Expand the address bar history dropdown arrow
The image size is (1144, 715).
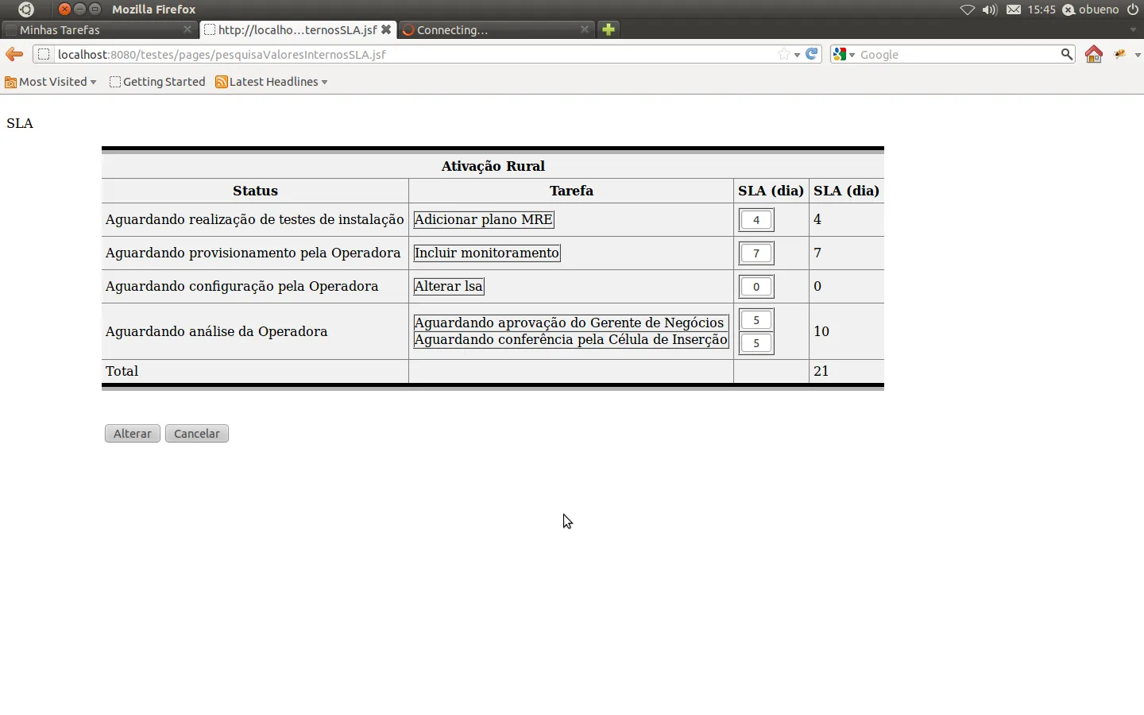[x=797, y=55]
